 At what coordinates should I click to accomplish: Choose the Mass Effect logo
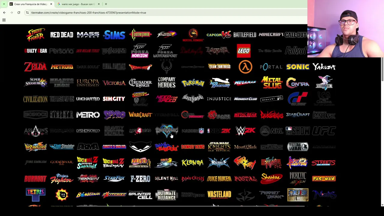pos(88,35)
